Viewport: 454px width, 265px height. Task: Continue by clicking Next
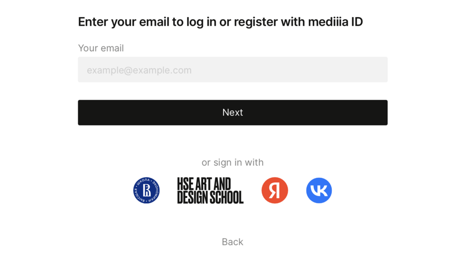click(233, 112)
